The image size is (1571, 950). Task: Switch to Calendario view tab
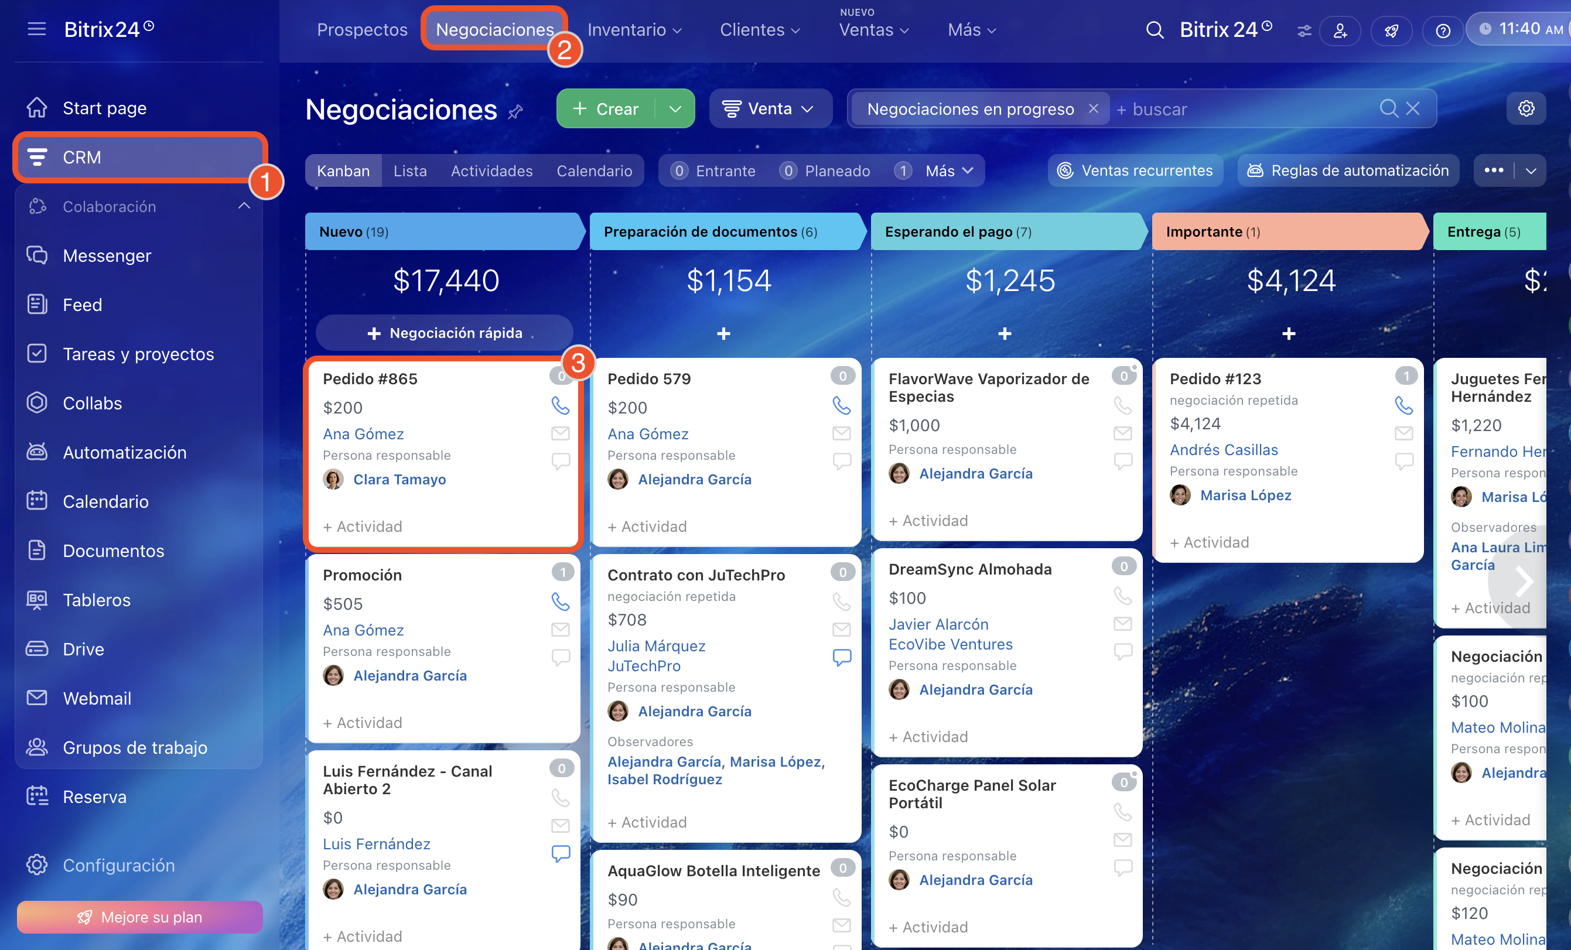coord(594,171)
